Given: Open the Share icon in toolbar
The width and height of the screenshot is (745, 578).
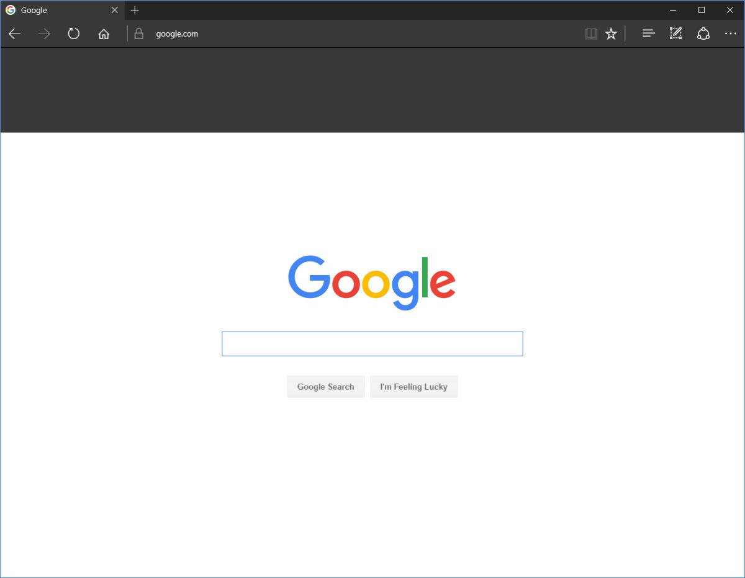Looking at the screenshot, I should click(703, 34).
